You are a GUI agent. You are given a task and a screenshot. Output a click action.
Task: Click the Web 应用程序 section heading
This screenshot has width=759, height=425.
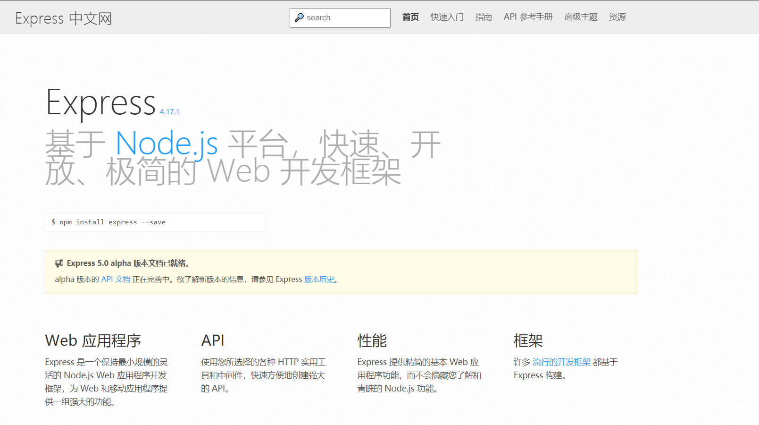[x=93, y=340]
